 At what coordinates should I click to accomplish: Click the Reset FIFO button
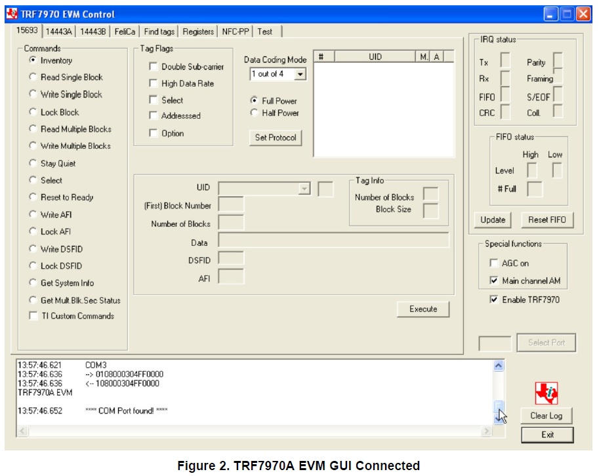click(x=547, y=220)
